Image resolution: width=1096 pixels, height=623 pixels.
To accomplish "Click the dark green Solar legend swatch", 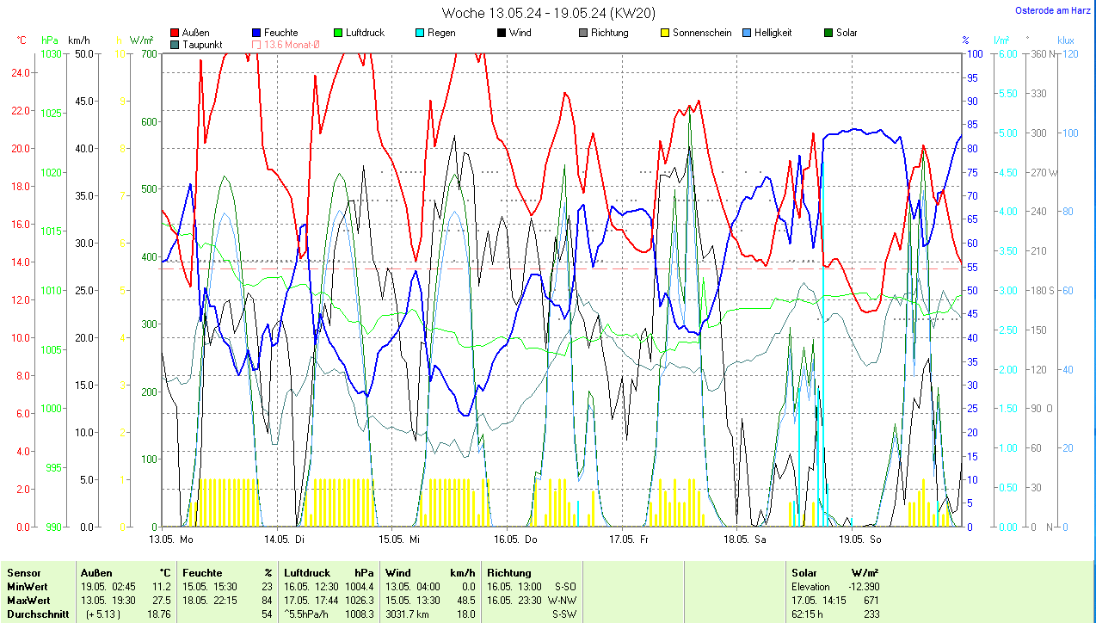I will point(828,33).
